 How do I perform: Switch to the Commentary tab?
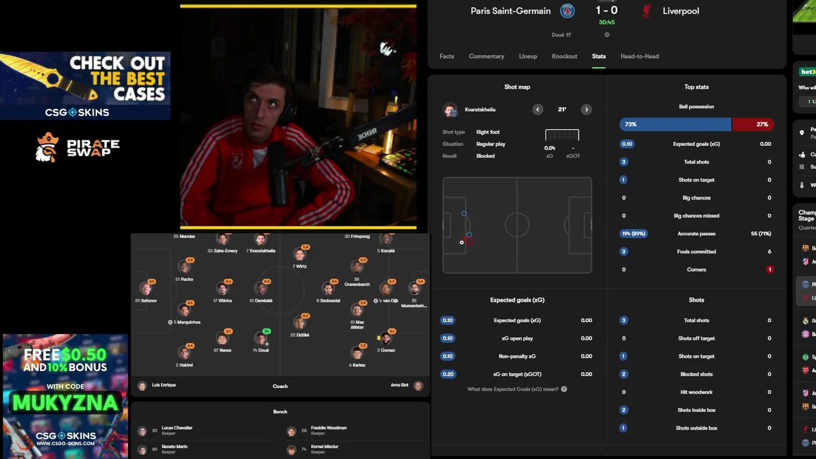[486, 56]
